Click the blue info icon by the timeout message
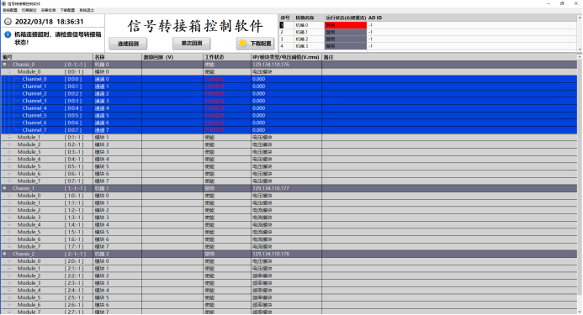This screenshot has height=315, width=583. pos(8,34)
